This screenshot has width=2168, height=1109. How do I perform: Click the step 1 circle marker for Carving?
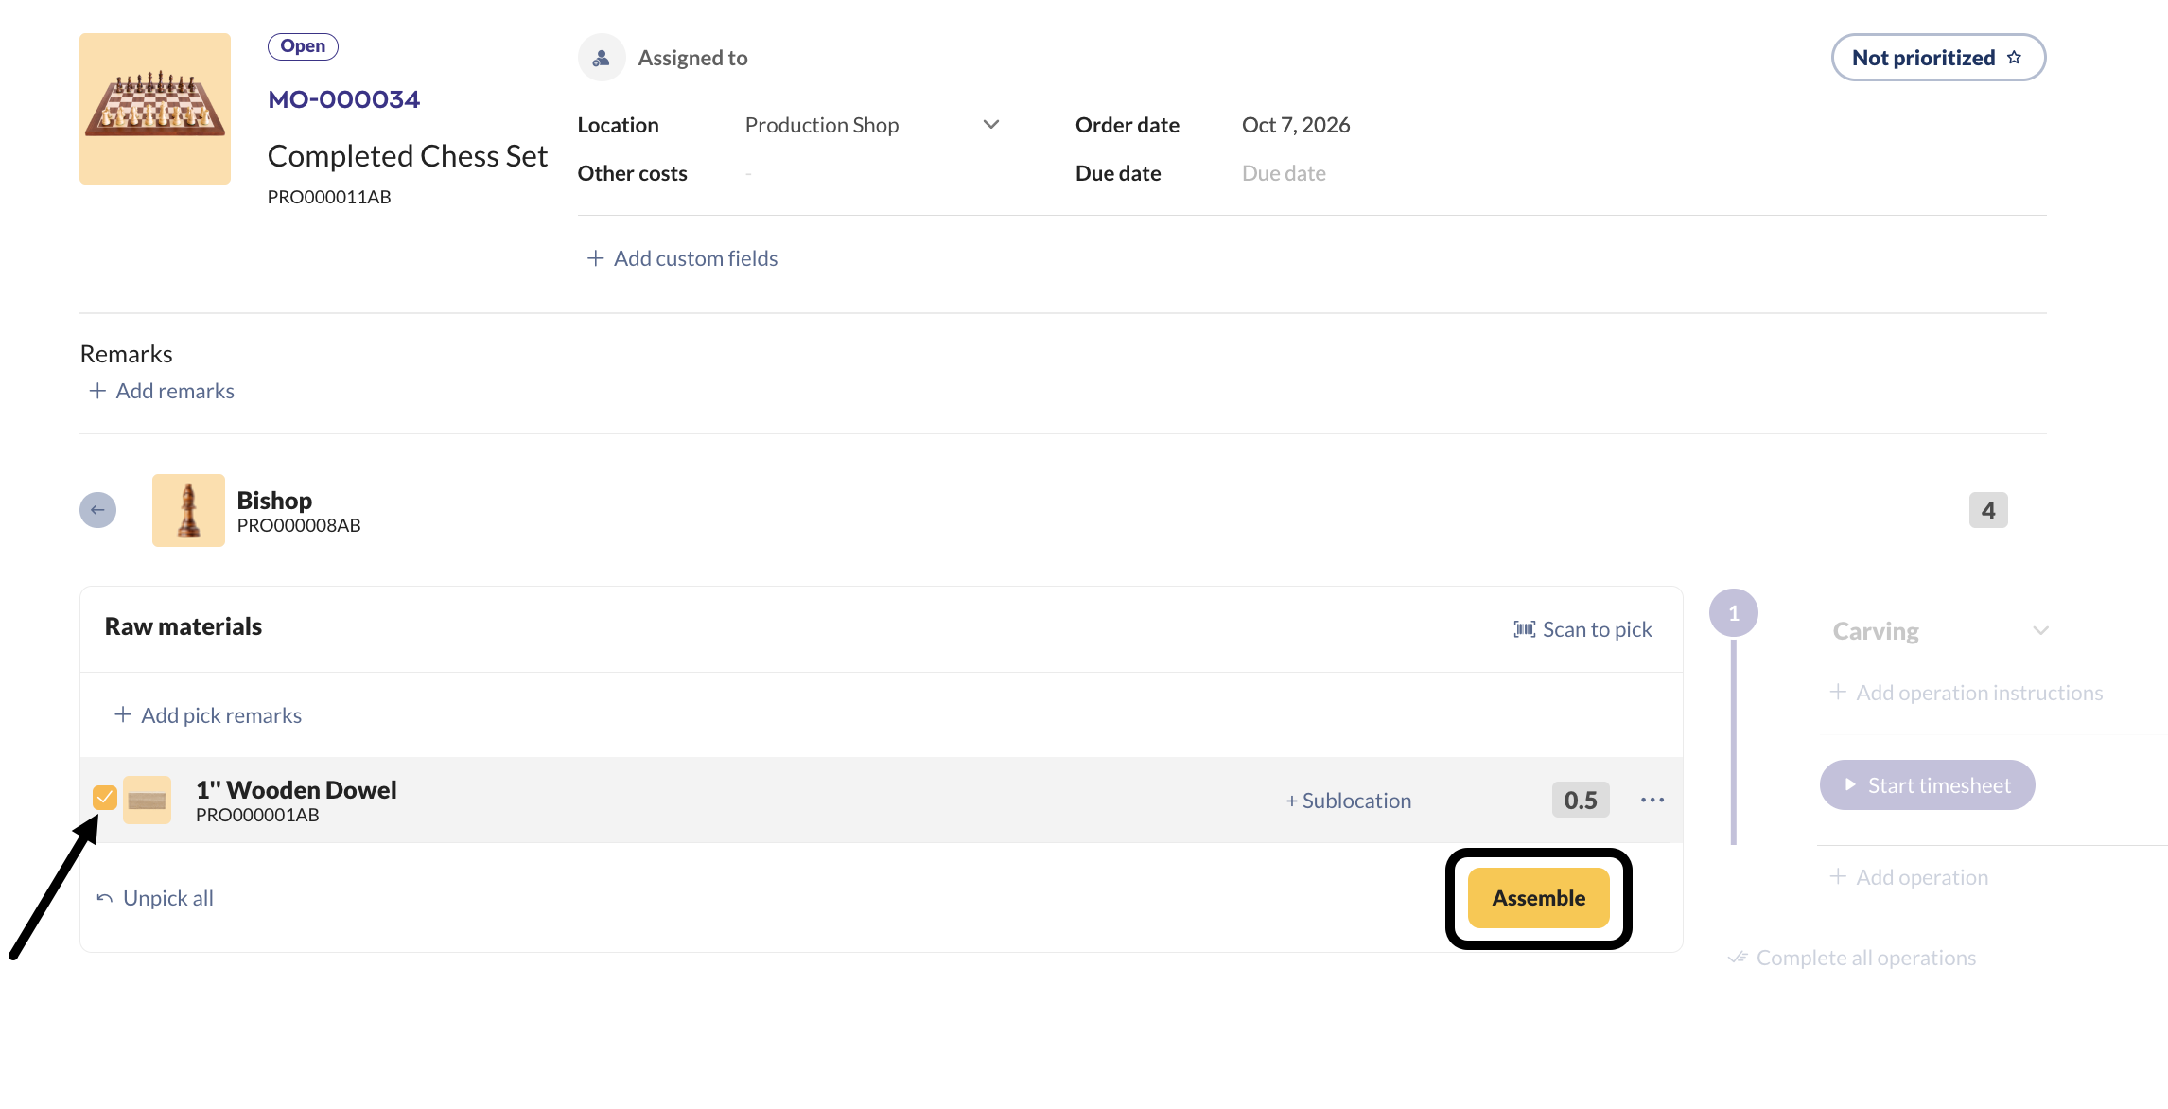[x=1734, y=613]
